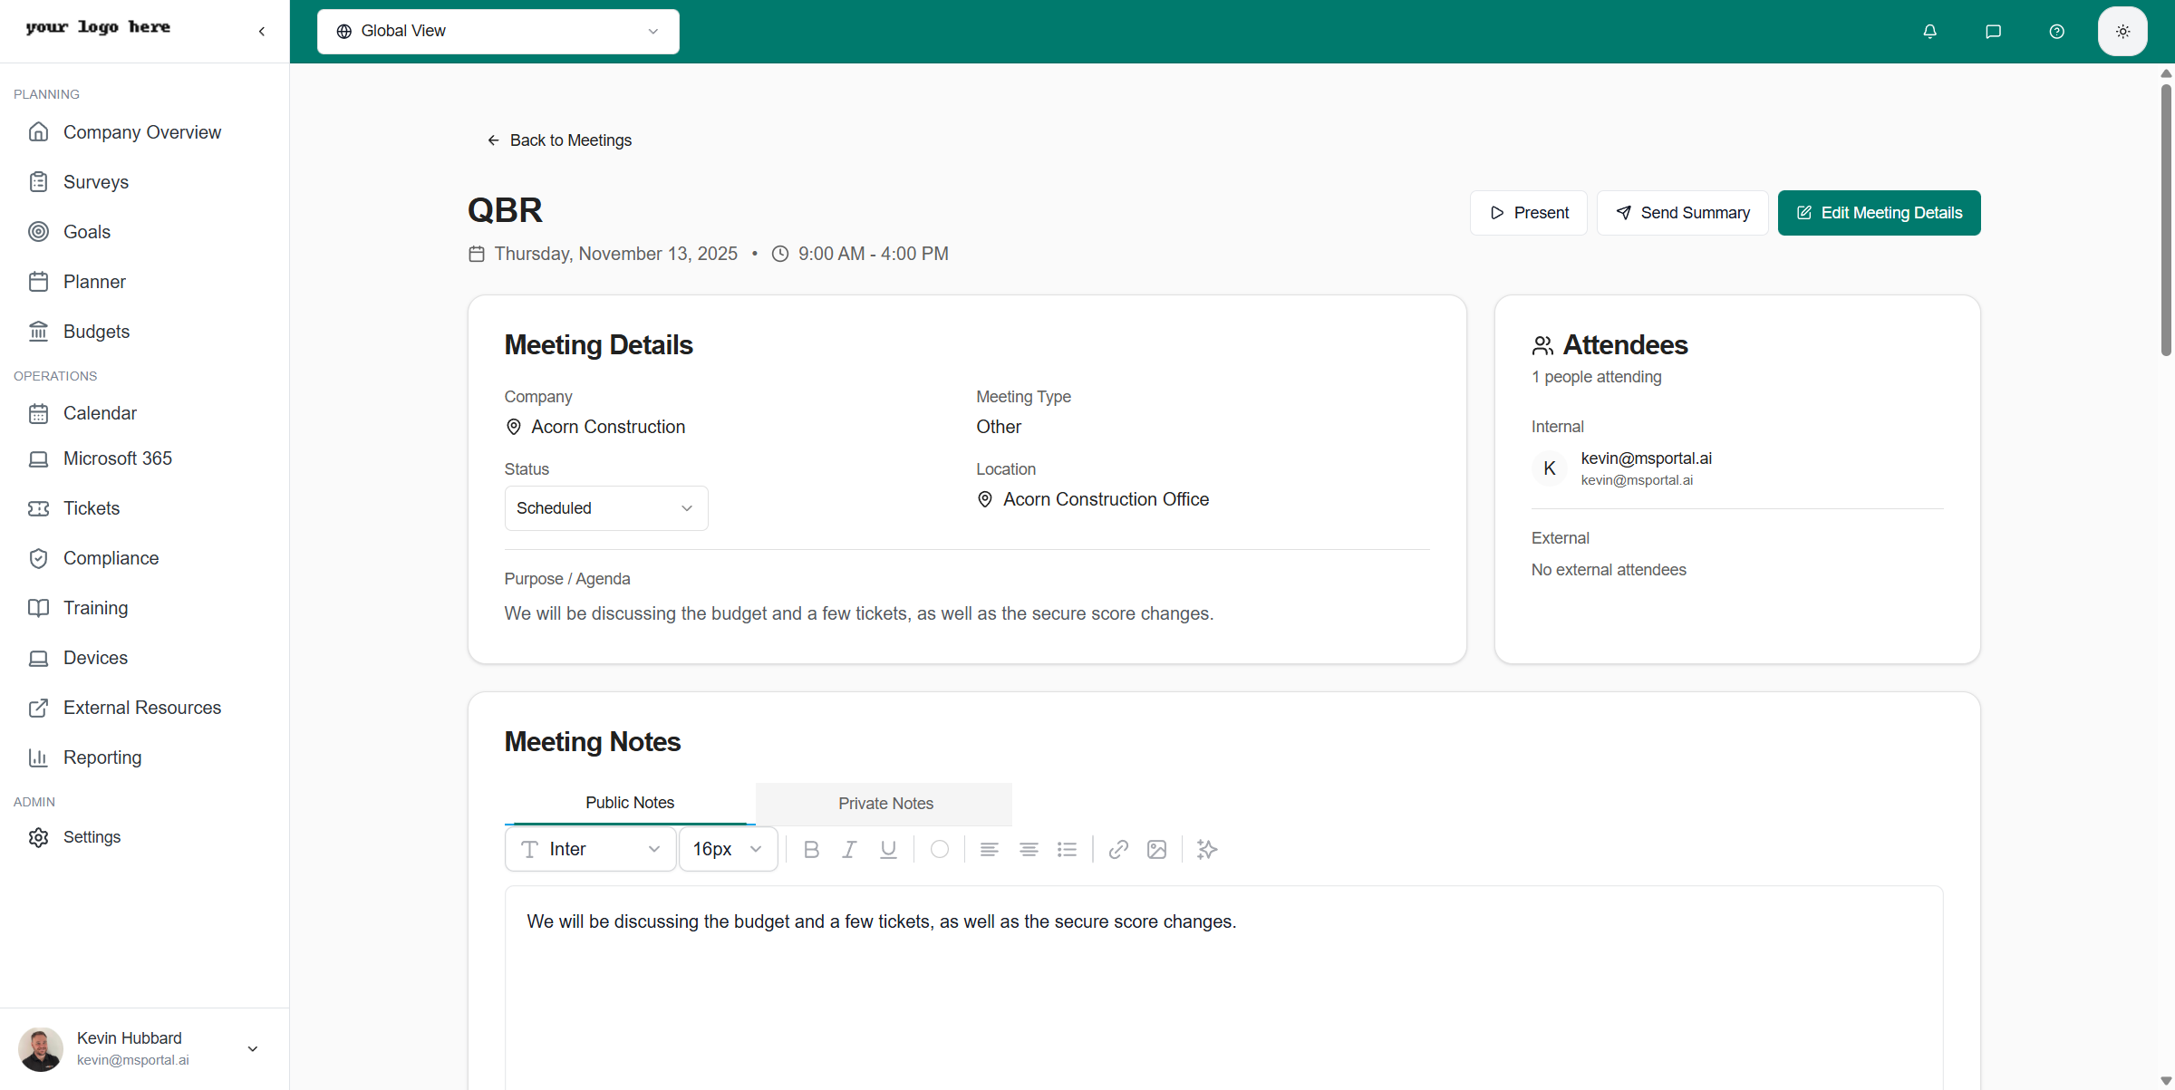Center align the notes text
This screenshot has width=2175, height=1090.
click(x=1028, y=849)
